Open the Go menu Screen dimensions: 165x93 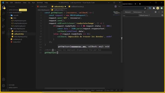[29, 3]
